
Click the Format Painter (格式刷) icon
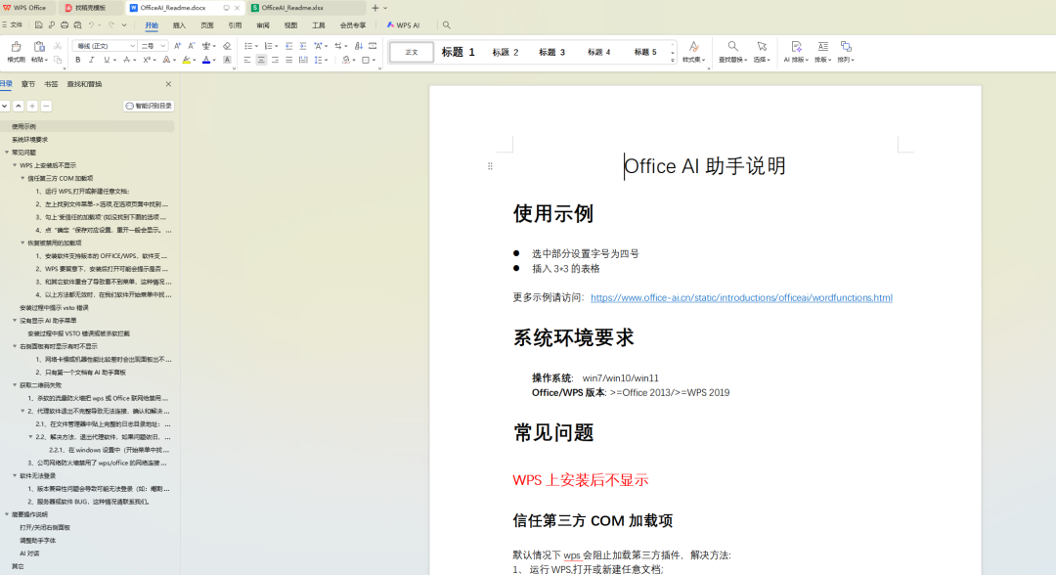click(17, 47)
